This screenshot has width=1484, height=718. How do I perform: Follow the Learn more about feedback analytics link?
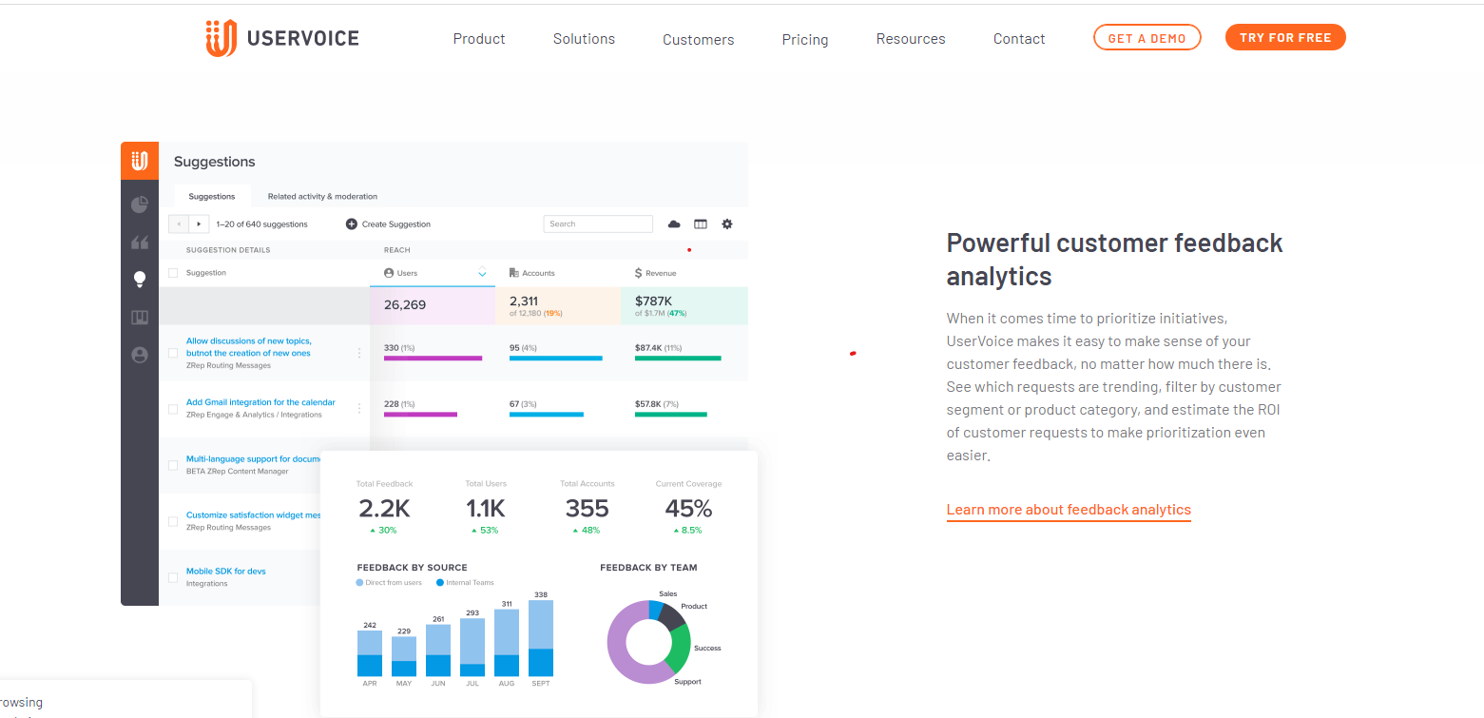[x=1069, y=510]
